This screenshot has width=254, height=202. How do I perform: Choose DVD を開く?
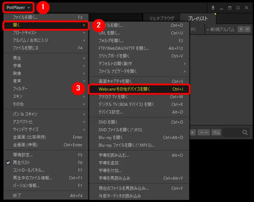(x=139, y=122)
